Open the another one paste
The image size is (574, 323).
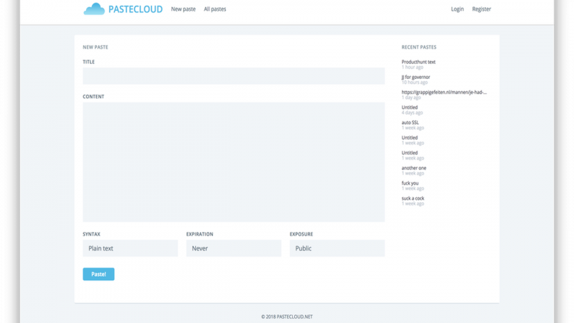(414, 168)
